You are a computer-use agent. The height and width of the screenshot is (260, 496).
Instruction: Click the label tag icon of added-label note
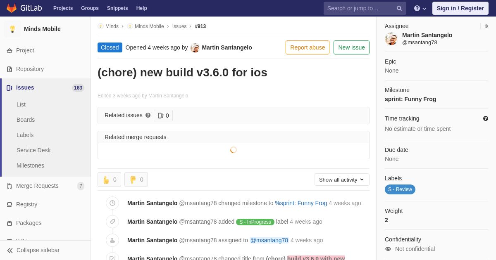pyautogui.click(x=112, y=222)
